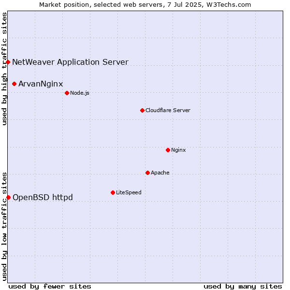Select the 'Node.js' label text
The width and height of the screenshot is (290, 290).
80,93
